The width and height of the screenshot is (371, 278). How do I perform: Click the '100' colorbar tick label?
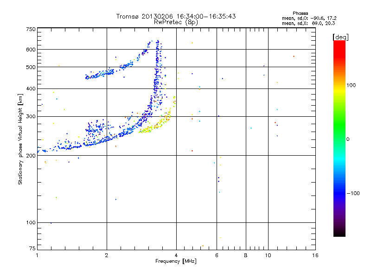click(x=351, y=85)
